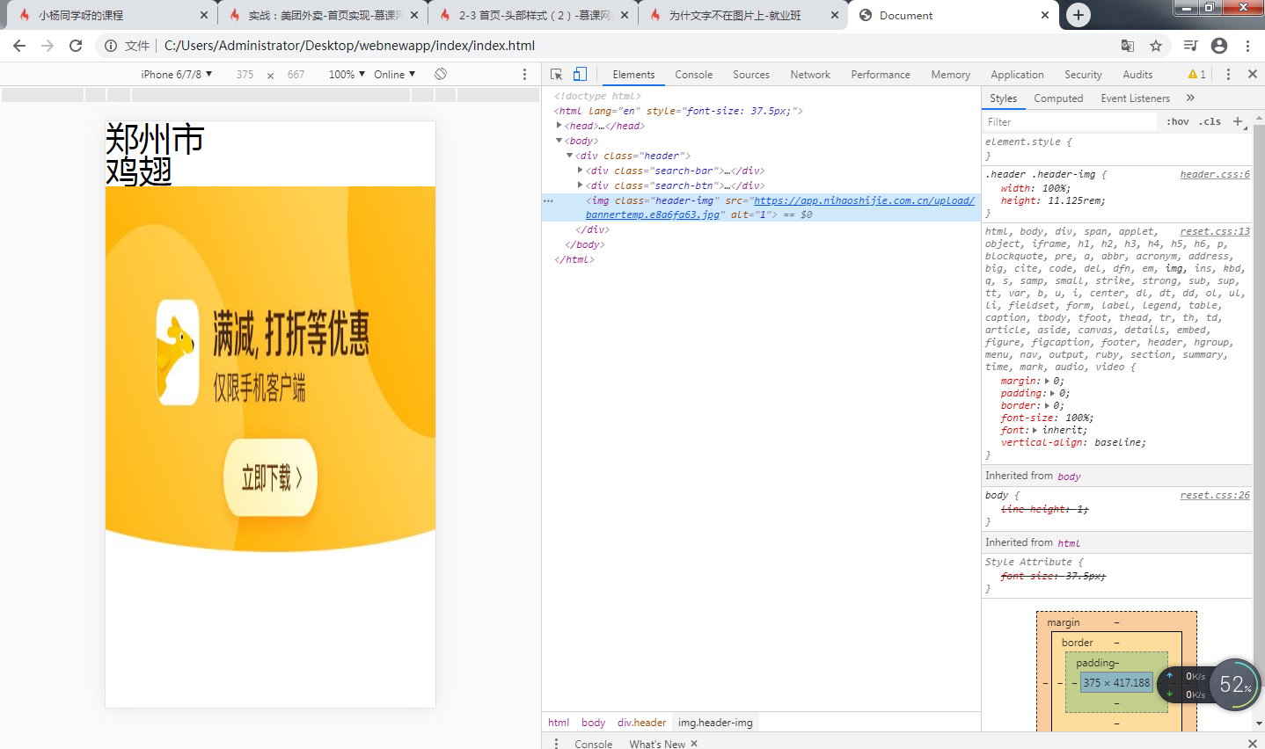The height and width of the screenshot is (749, 1265).
Task: Expand the search-bar div node
Action: [x=580, y=171]
